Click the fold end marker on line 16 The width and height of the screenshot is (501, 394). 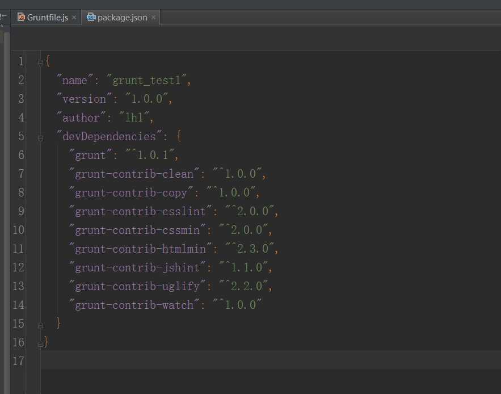tap(40, 344)
